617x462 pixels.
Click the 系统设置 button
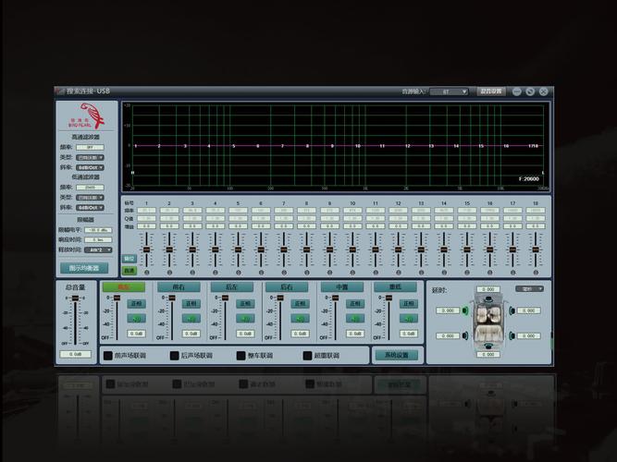tap(395, 355)
